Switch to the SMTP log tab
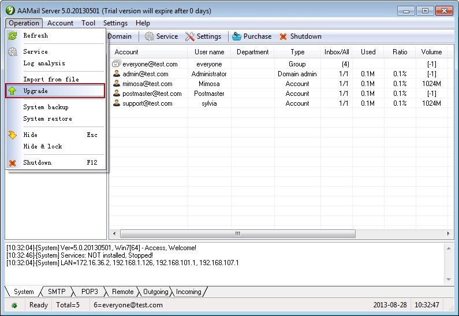Viewport: 459px width, 316px height. tap(57, 292)
